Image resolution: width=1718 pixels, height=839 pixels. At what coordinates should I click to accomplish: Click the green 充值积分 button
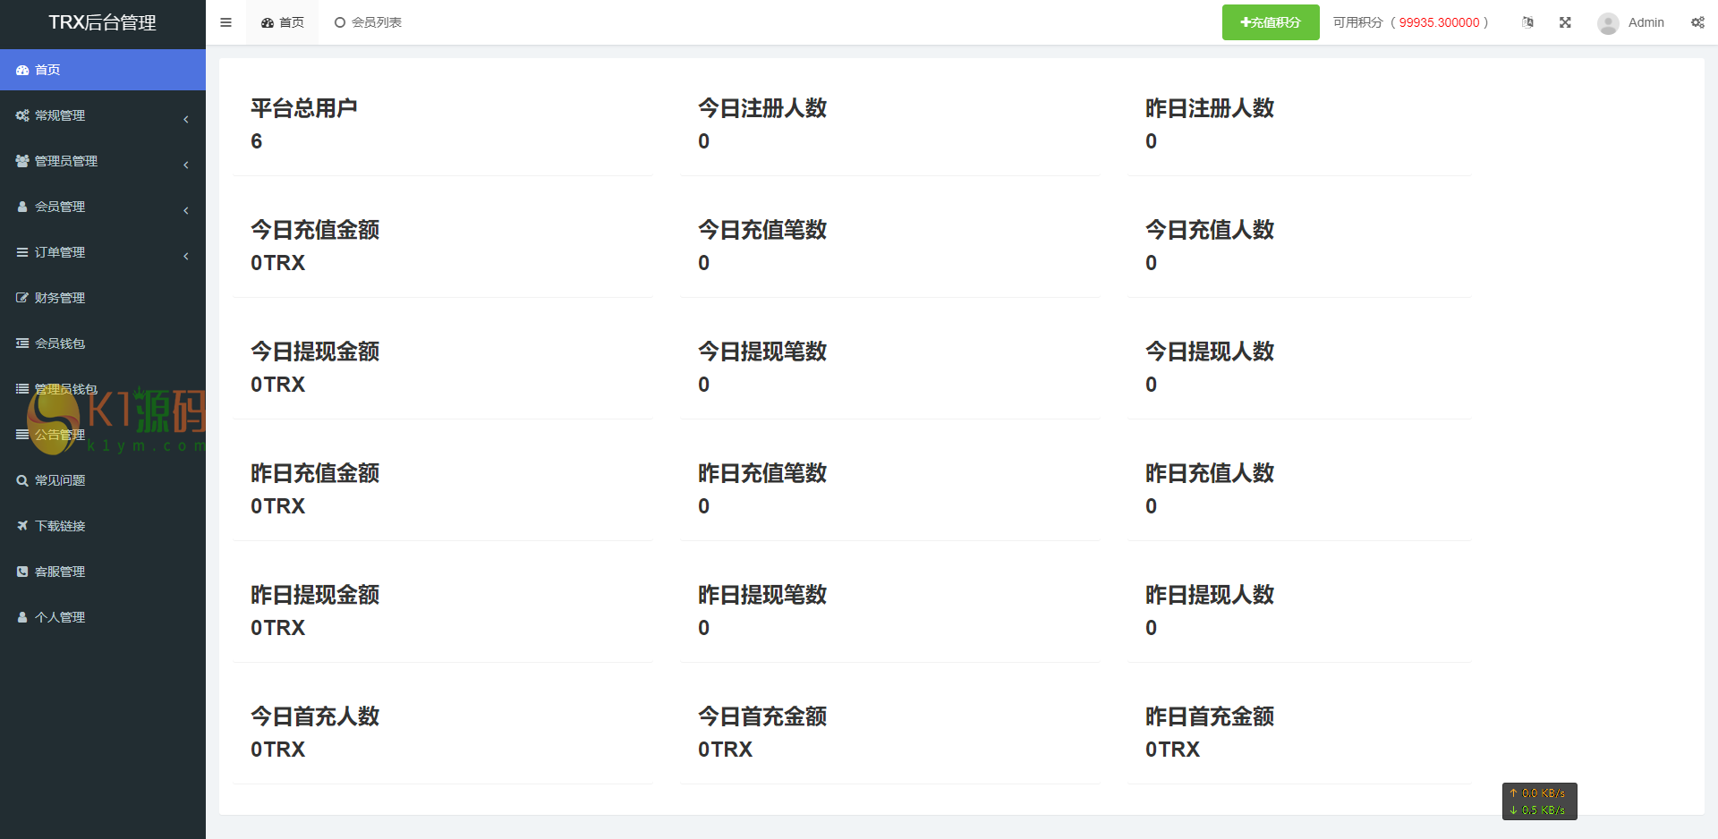pos(1270,22)
